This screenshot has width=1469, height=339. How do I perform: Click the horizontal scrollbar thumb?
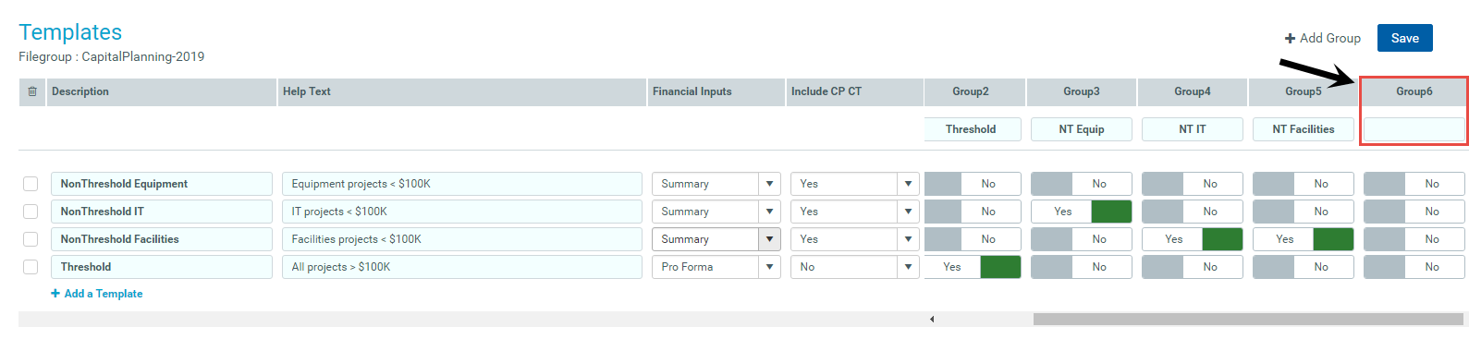(1248, 319)
